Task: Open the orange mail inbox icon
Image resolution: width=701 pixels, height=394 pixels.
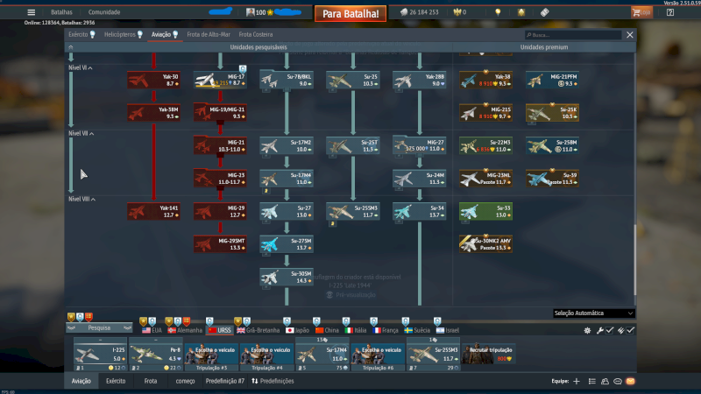Action: click(x=630, y=382)
